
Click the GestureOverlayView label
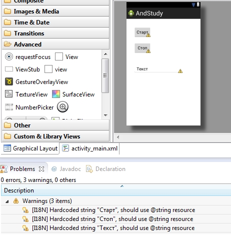pos(42,82)
